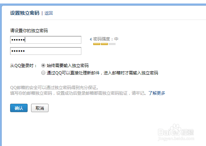Click the 返回 link next to title
The height and width of the screenshot is (146, 206).
(49, 13)
